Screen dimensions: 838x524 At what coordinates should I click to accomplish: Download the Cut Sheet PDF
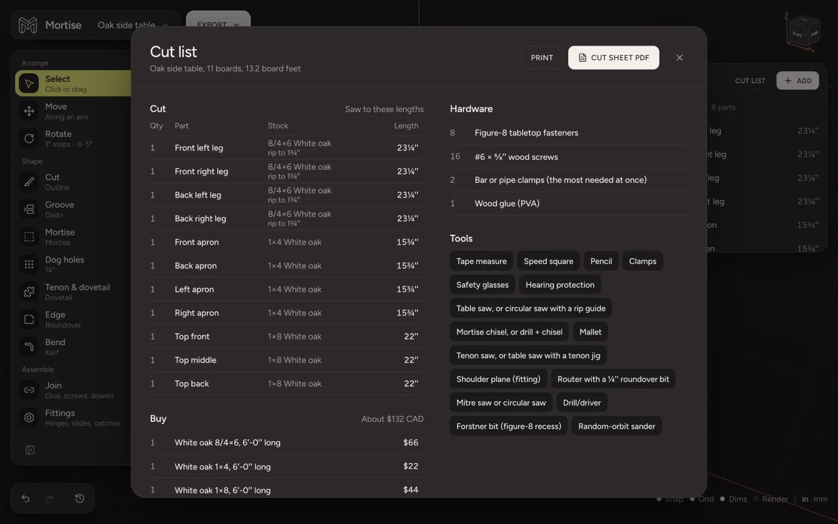pyautogui.click(x=613, y=58)
